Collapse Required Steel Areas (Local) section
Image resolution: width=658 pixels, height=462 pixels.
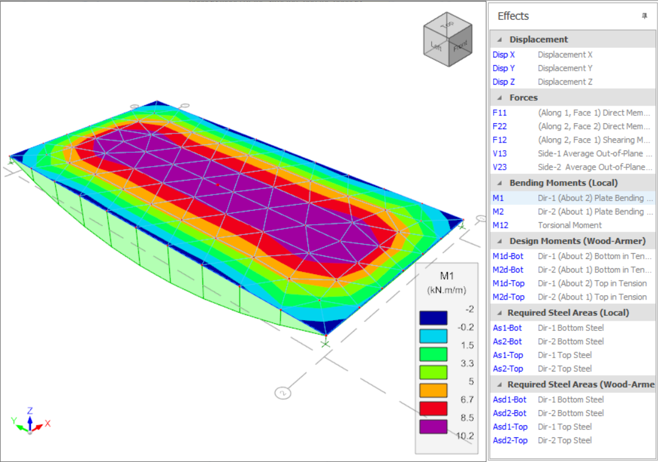point(500,313)
